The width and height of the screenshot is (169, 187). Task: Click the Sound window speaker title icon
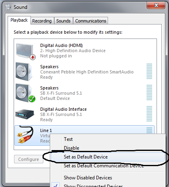[8, 7]
